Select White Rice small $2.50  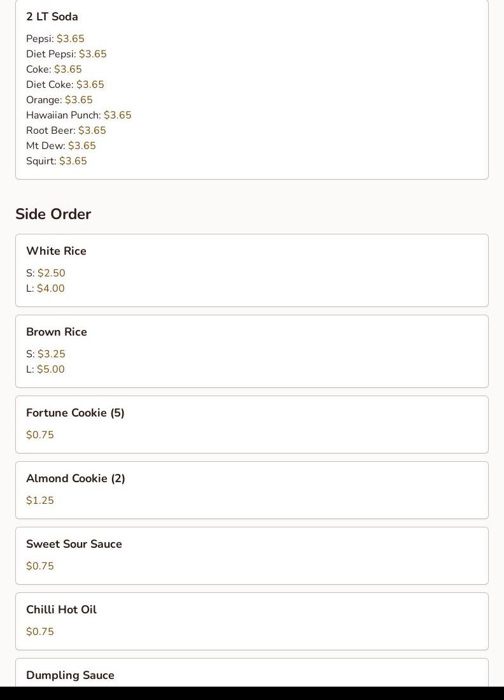(x=46, y=273)
